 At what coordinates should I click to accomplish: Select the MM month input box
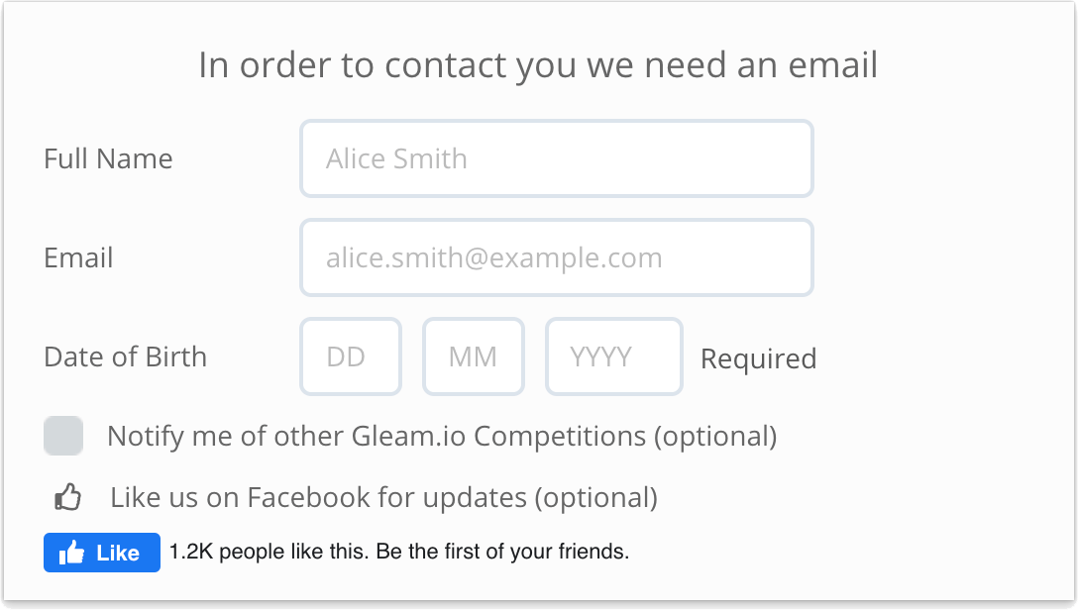coord(473,356)
